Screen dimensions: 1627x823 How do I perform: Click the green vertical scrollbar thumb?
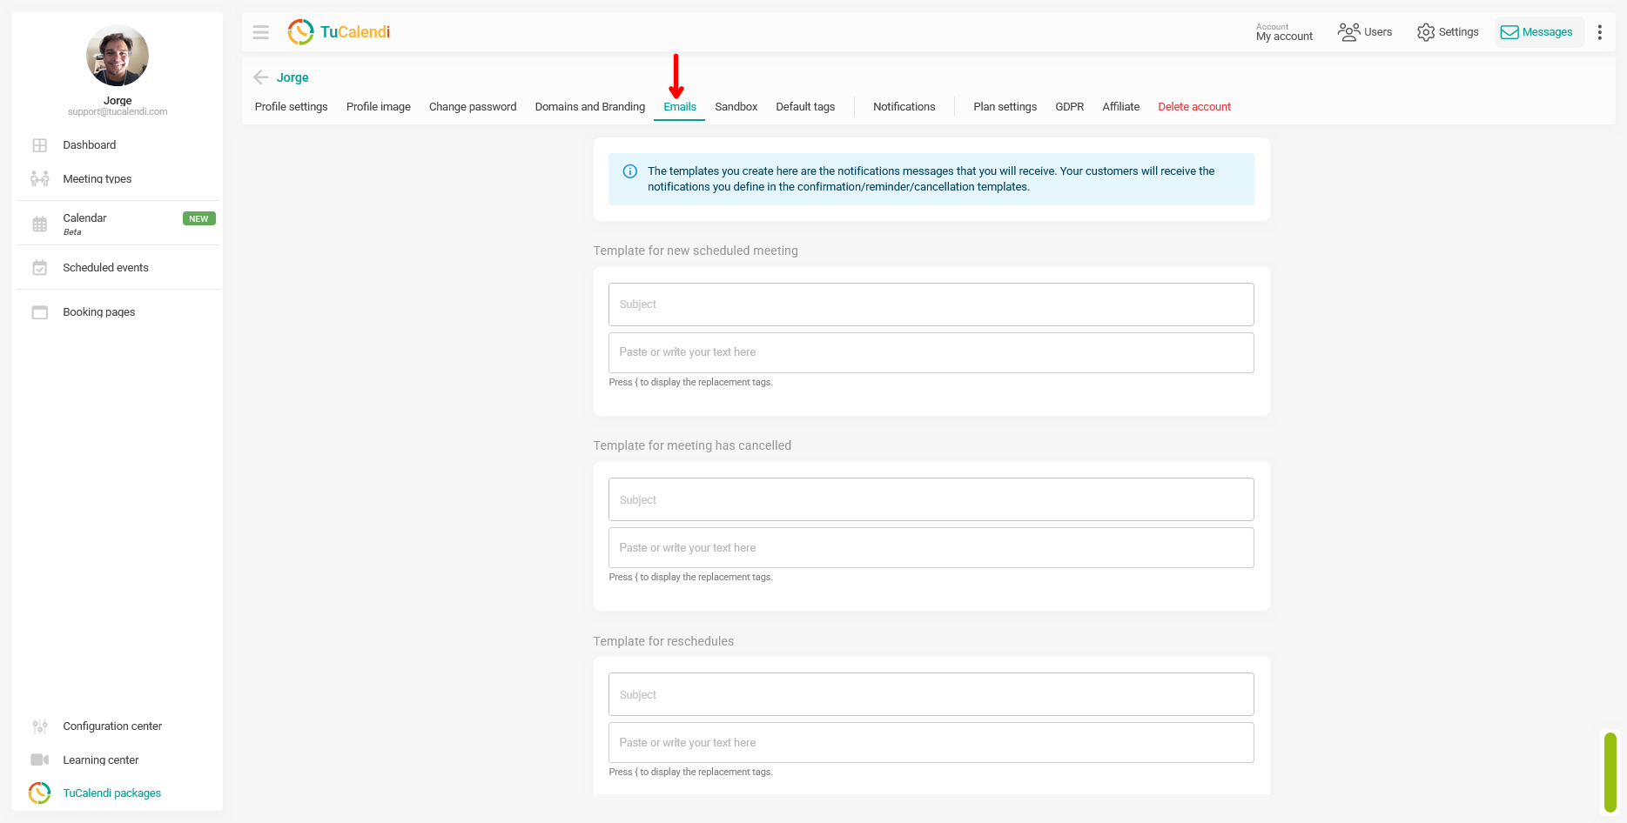pos(1610,773)
